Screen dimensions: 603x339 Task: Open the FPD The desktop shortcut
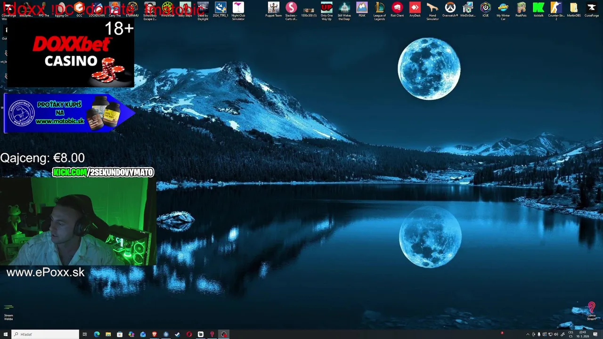coord(44,9)
